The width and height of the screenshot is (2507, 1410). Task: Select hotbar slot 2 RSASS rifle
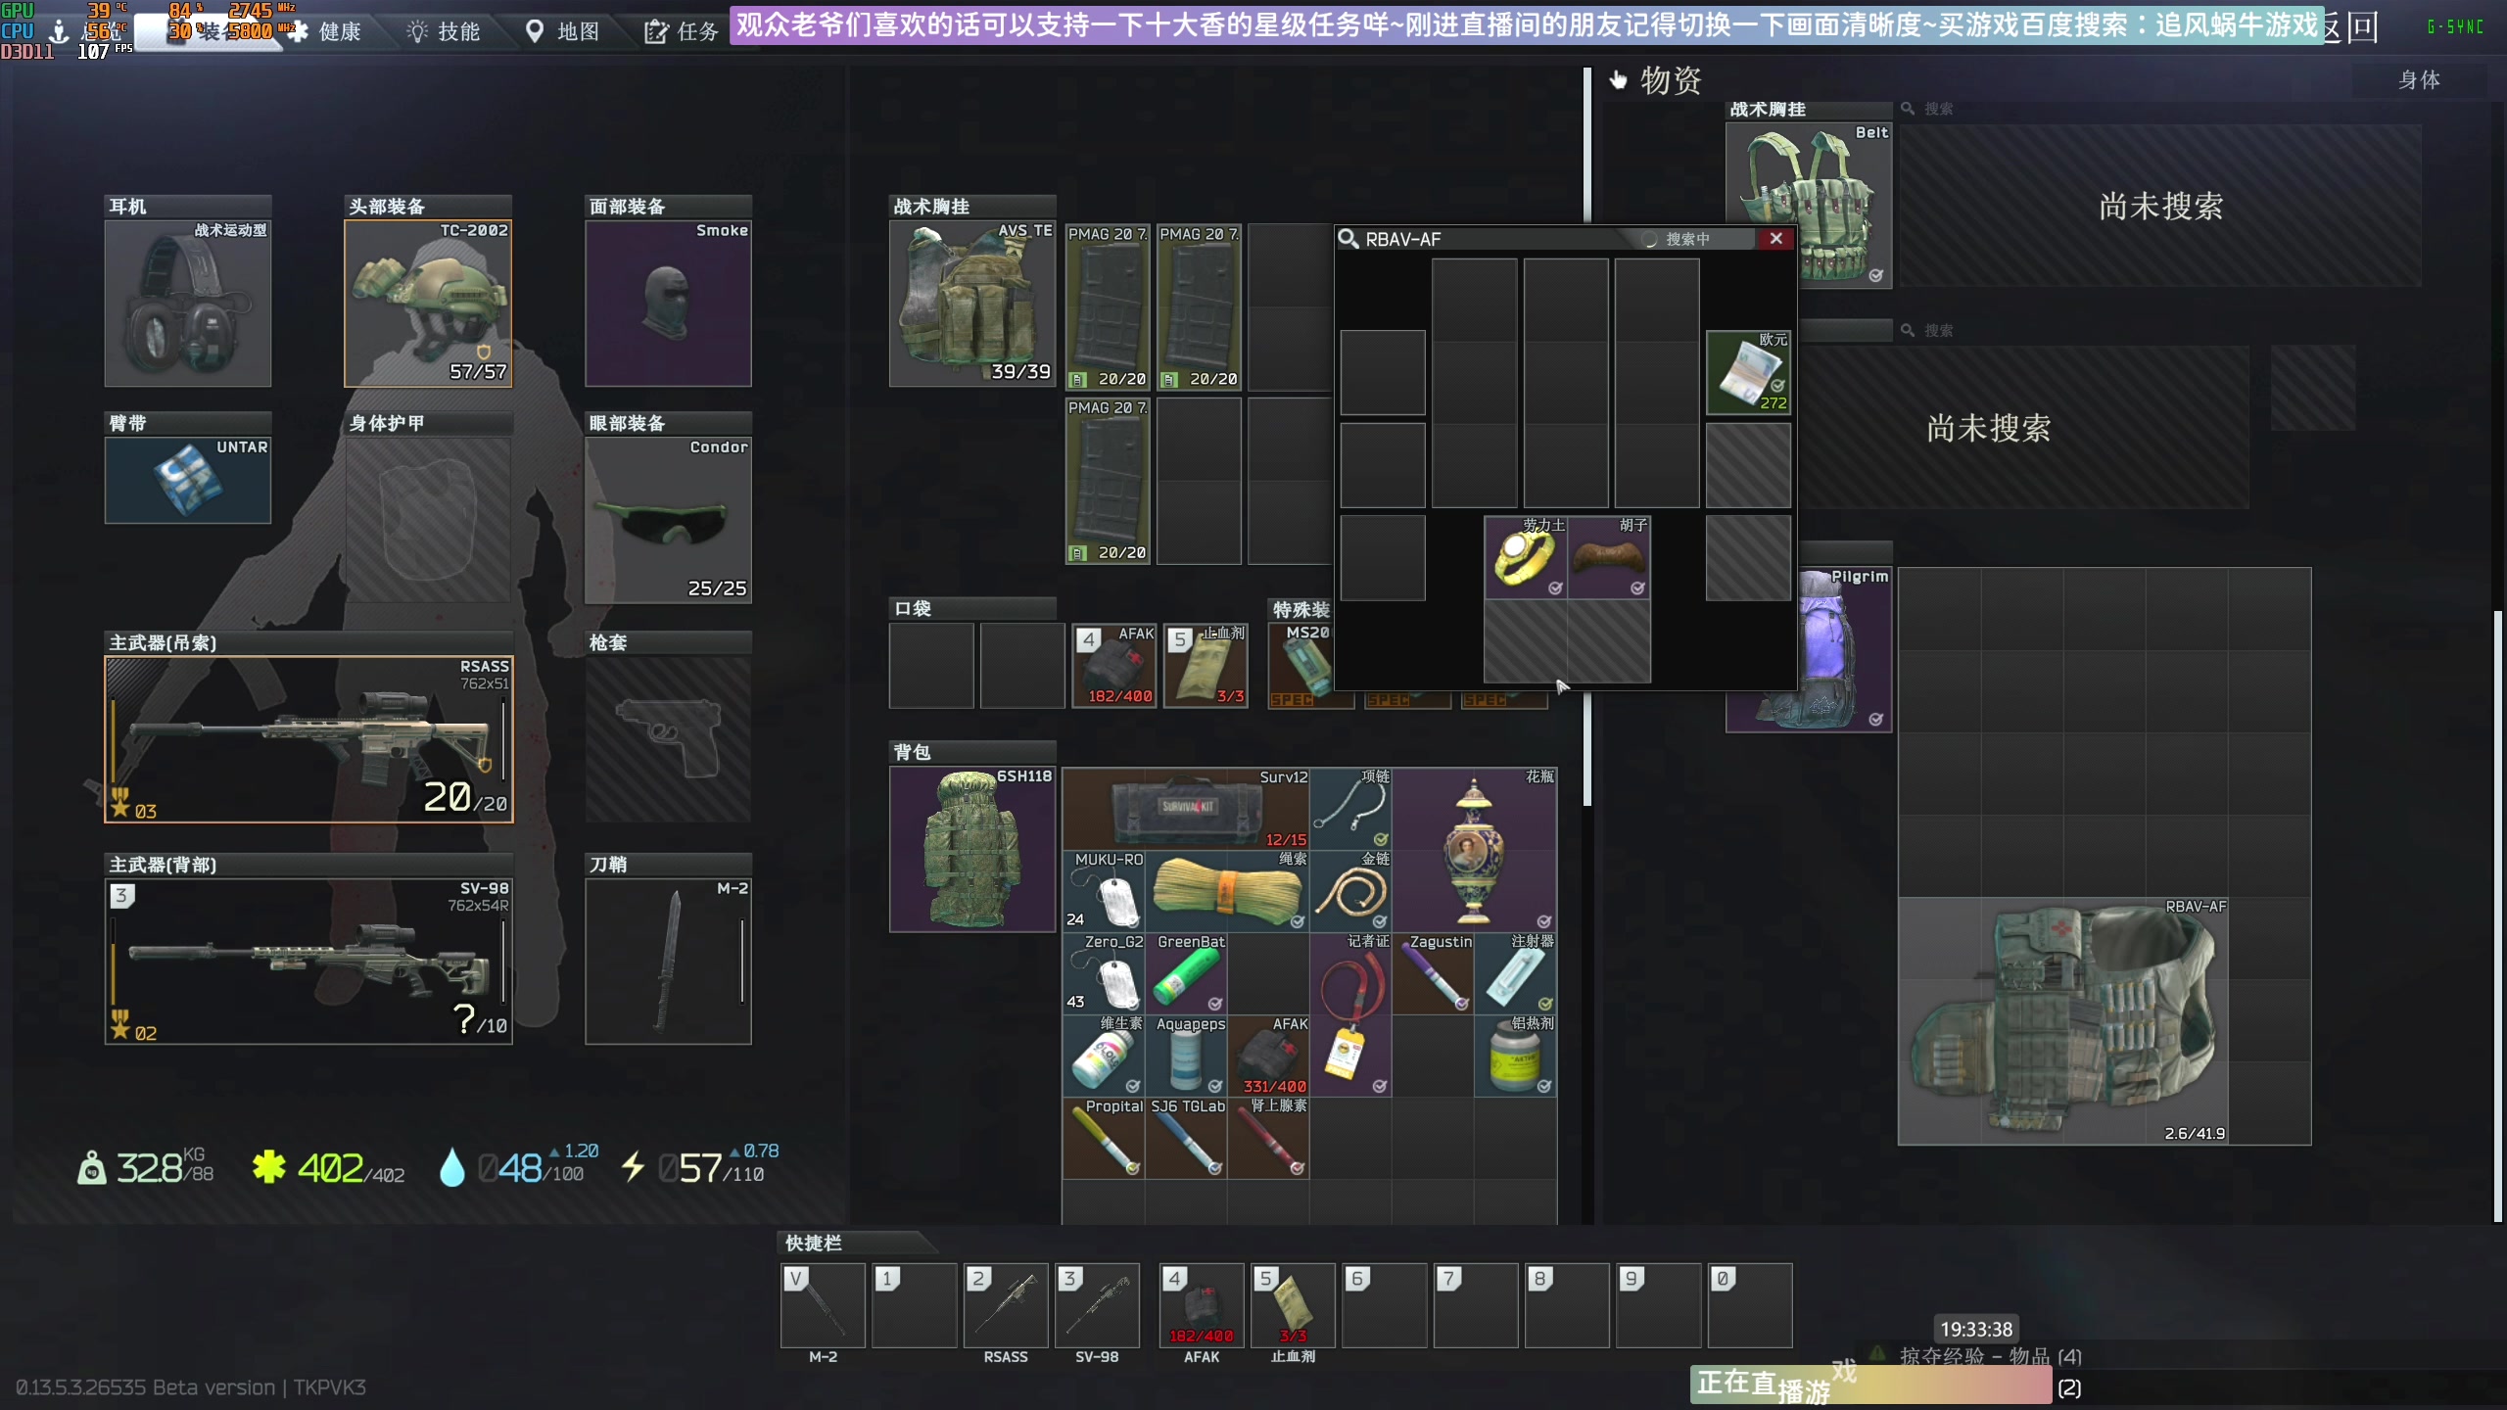click(x=1005, y=1305)
